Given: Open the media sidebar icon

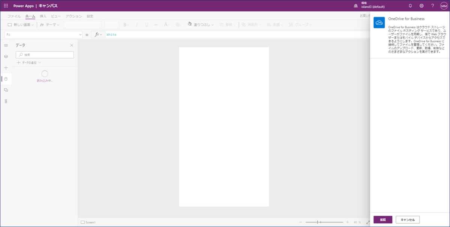Looking at the screenshot, I should coord(6,90).
